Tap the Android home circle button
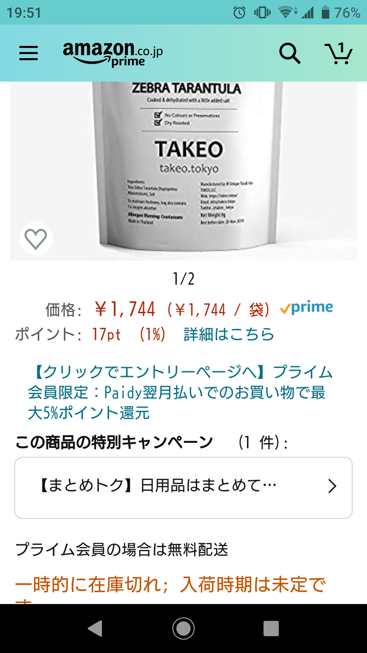 coord(183,629)
